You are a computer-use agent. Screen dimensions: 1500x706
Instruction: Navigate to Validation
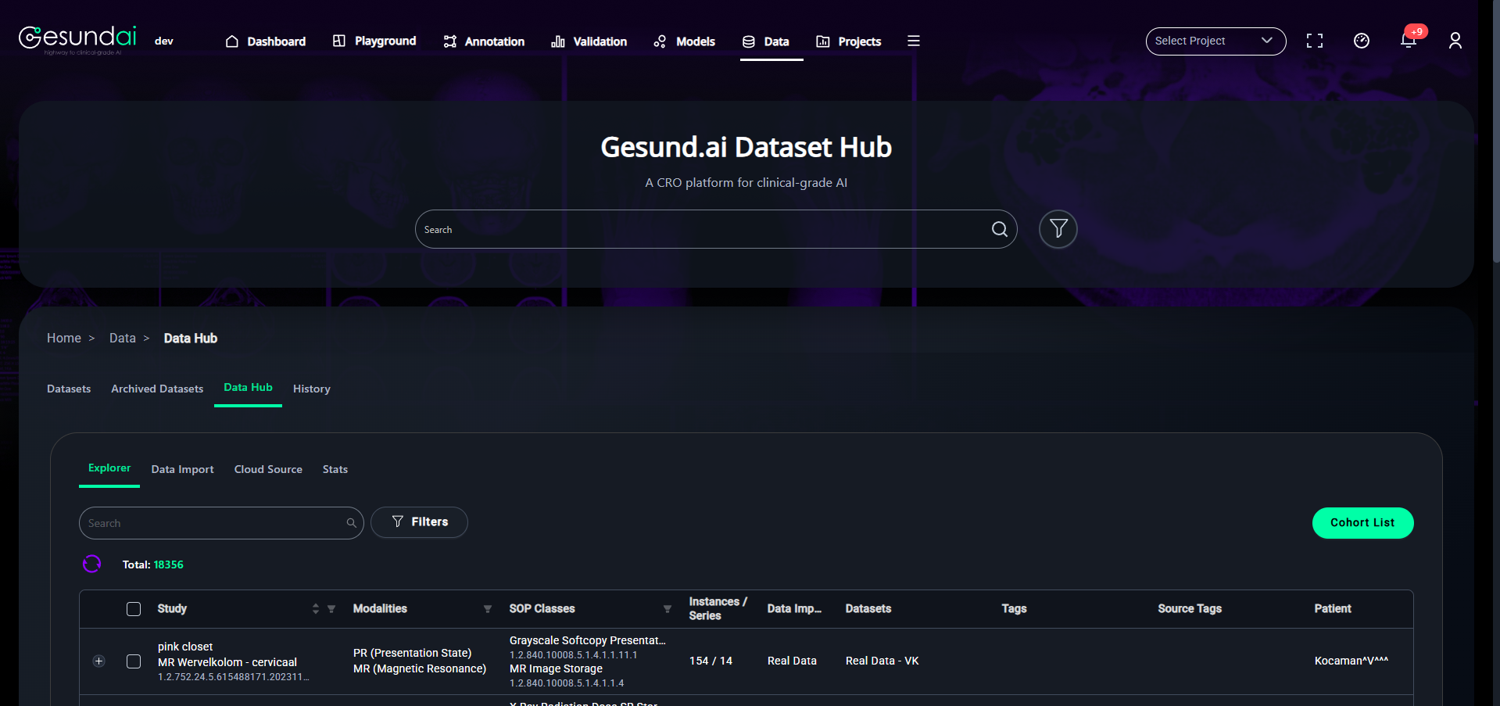pyautogui.click(x=589, y=41)
